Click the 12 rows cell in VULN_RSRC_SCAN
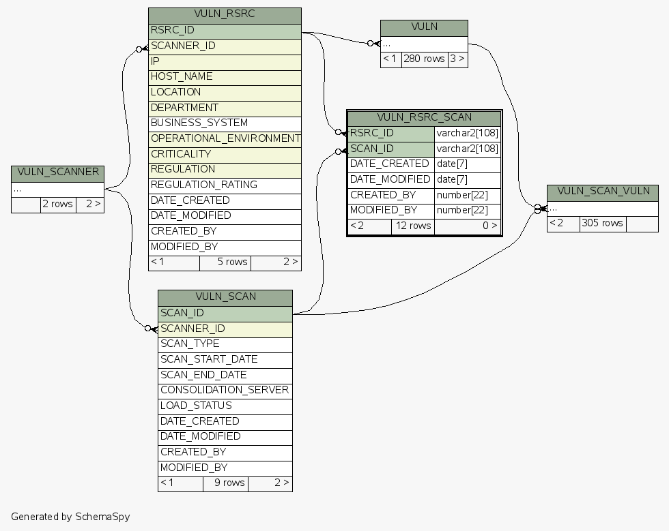This screenshot has height=531, width=669. click(412, 226)
